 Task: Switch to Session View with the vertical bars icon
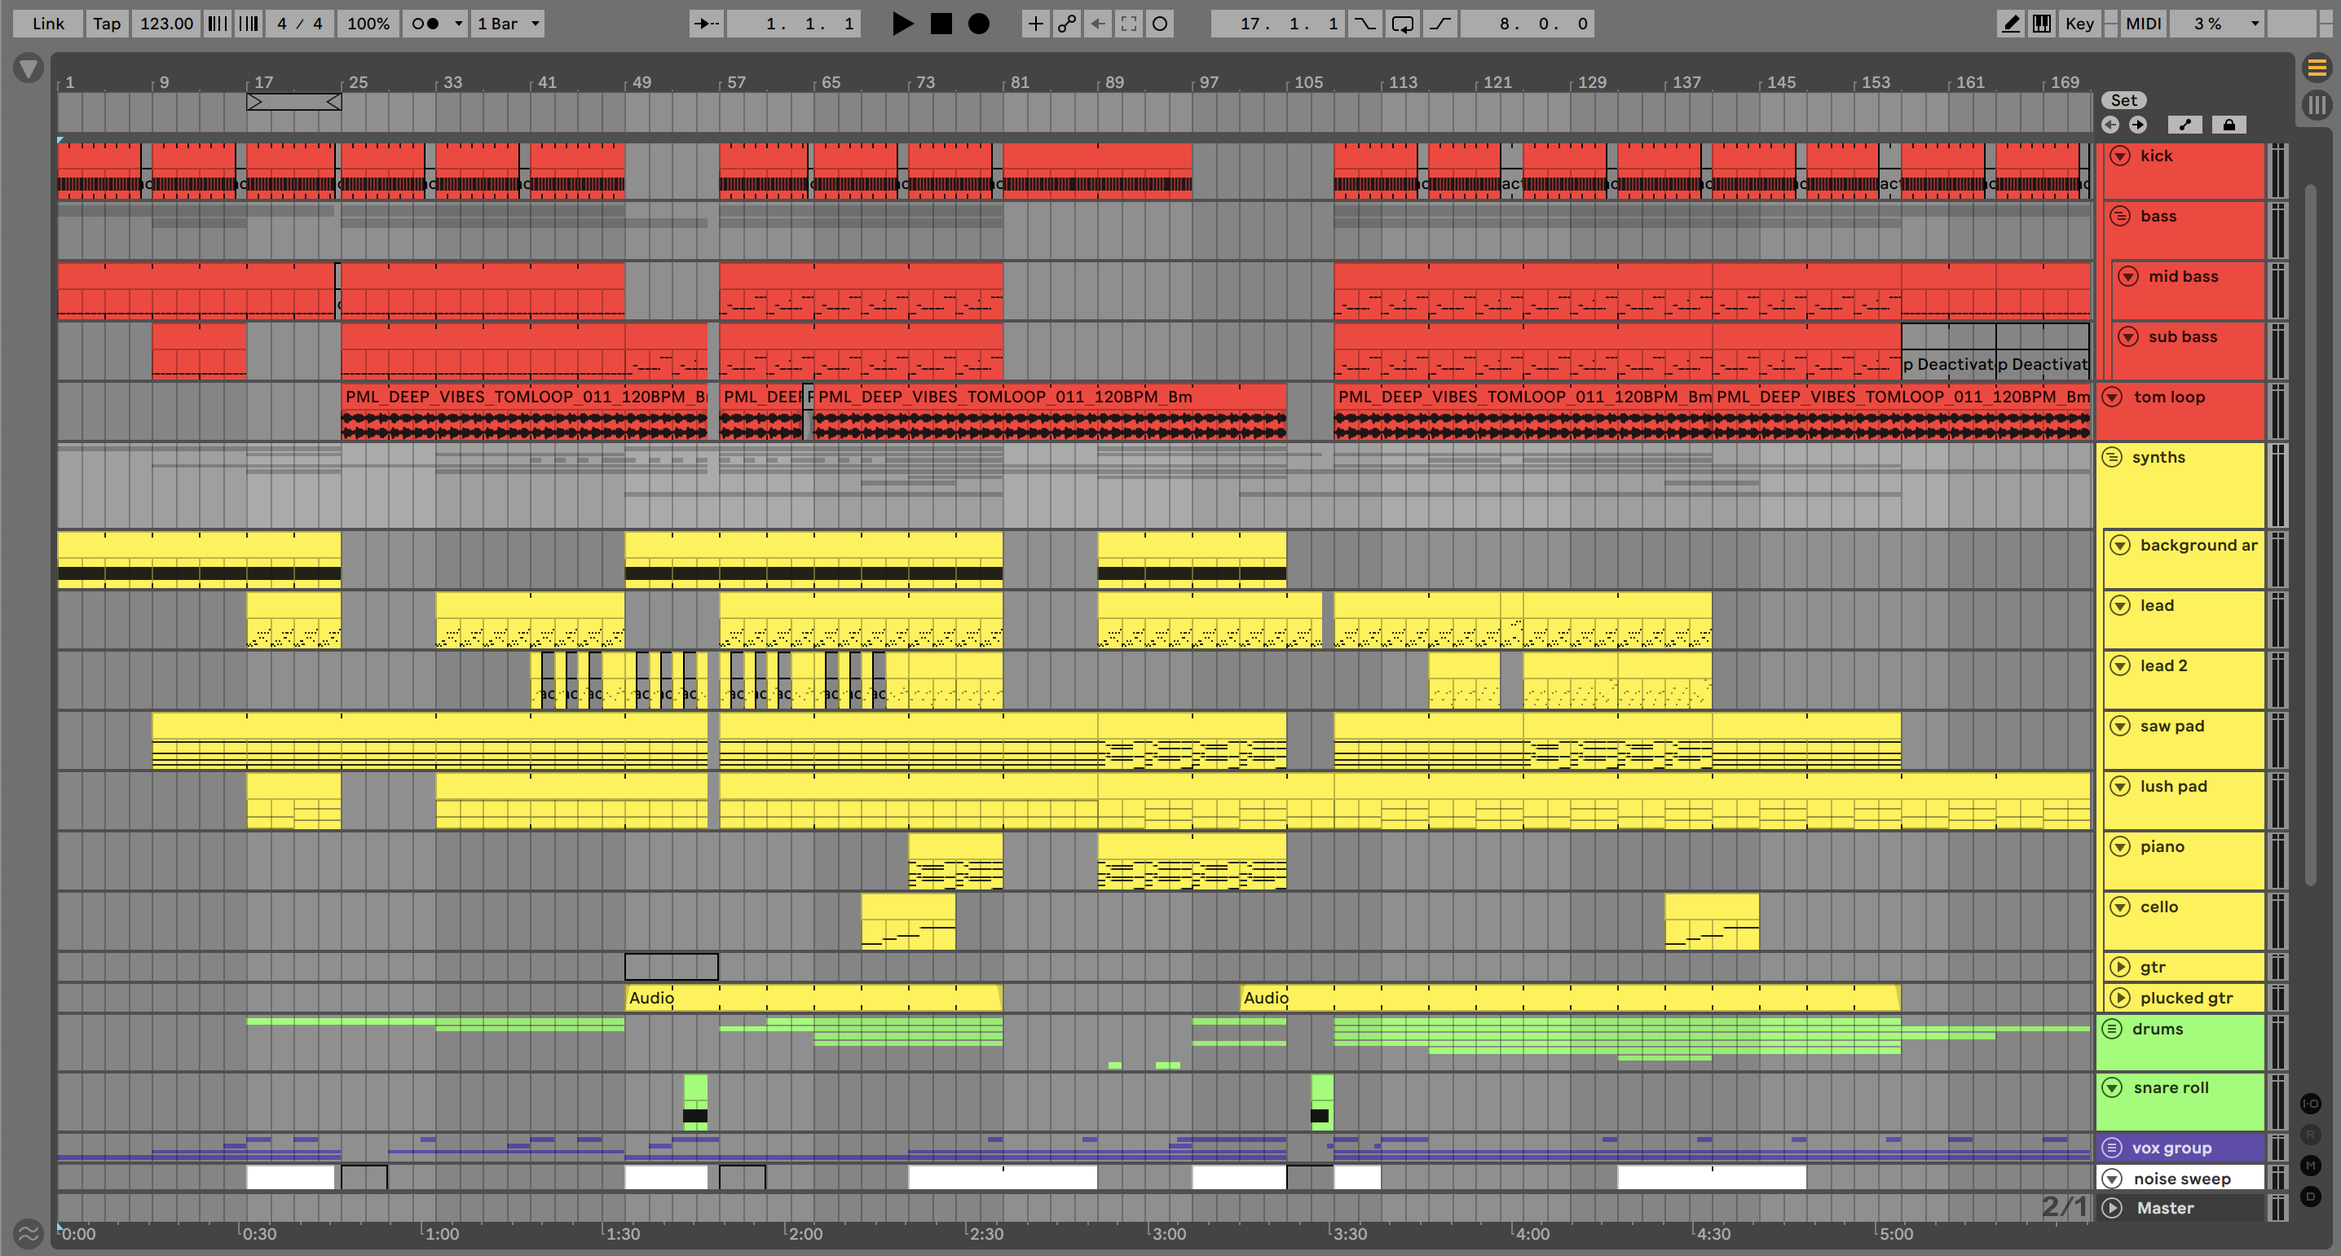(x=2317, y=104)
